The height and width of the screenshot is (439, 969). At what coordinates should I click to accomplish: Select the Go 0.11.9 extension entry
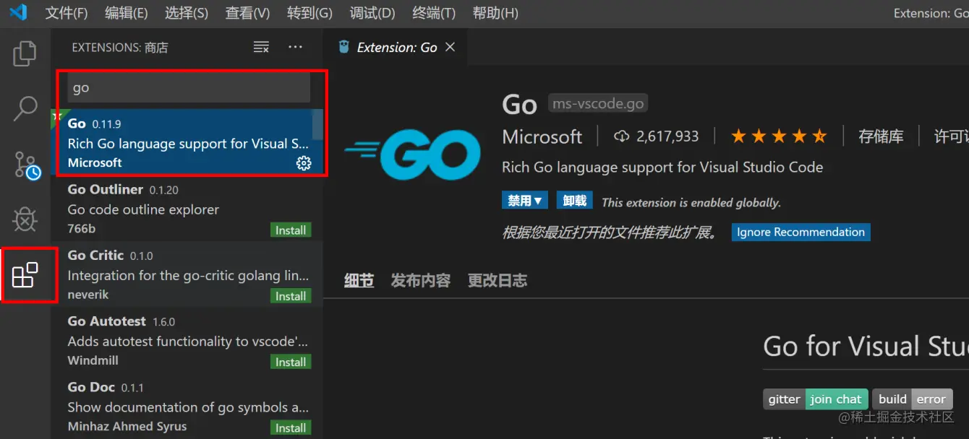pos(187,142)
